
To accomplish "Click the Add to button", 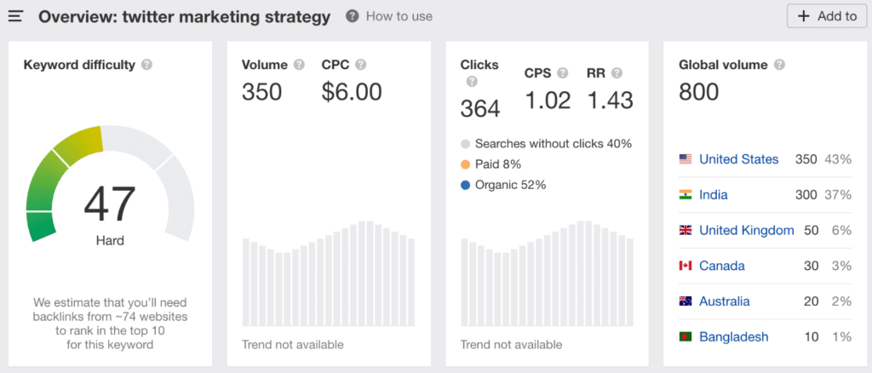I will coord(827,16).
